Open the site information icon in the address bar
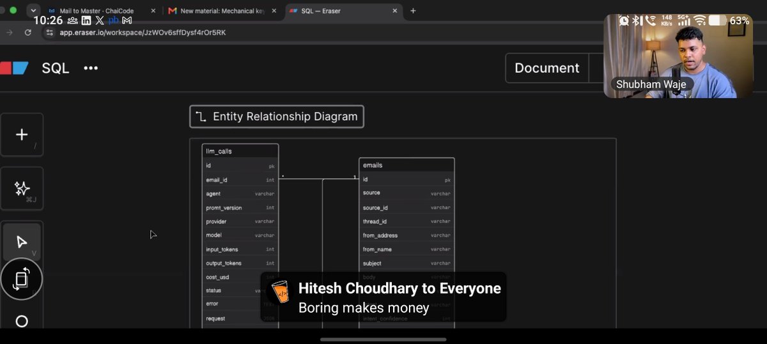The height and width of the screenshot is (344, 767). tap(50, 32)
